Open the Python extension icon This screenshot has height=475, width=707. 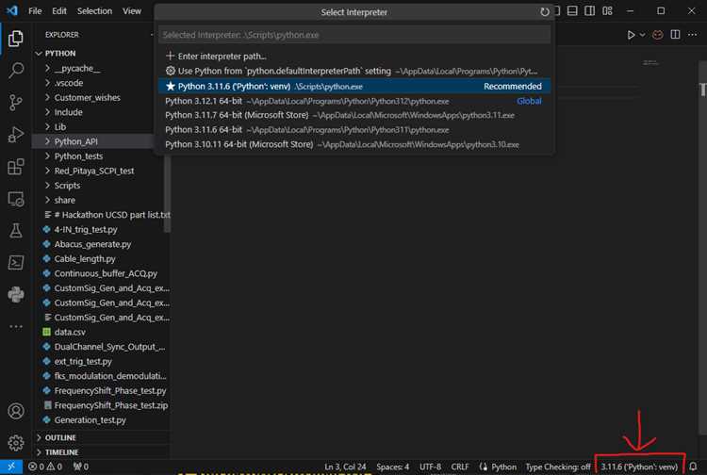point(16,295)
